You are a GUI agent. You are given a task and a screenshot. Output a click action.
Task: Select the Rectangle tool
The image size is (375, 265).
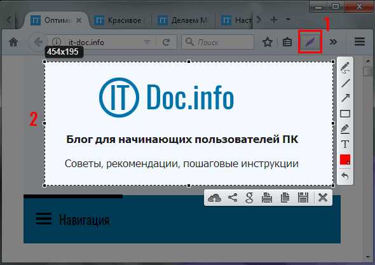tap(345, 114)
